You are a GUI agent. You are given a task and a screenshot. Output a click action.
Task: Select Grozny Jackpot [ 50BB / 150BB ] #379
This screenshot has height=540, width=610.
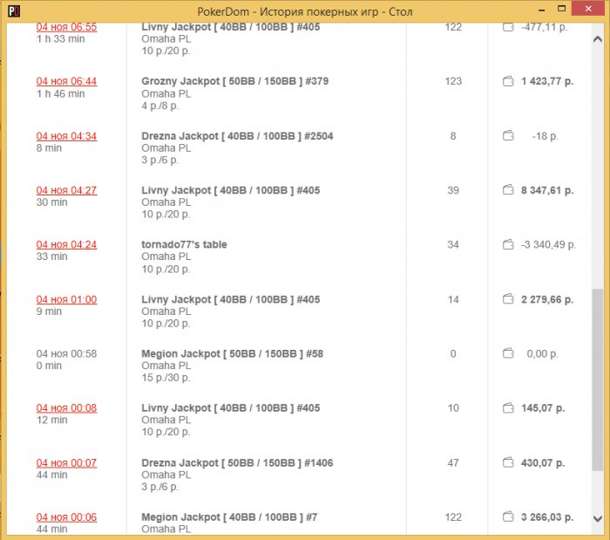pyautogui.click(x=235, y=81)
